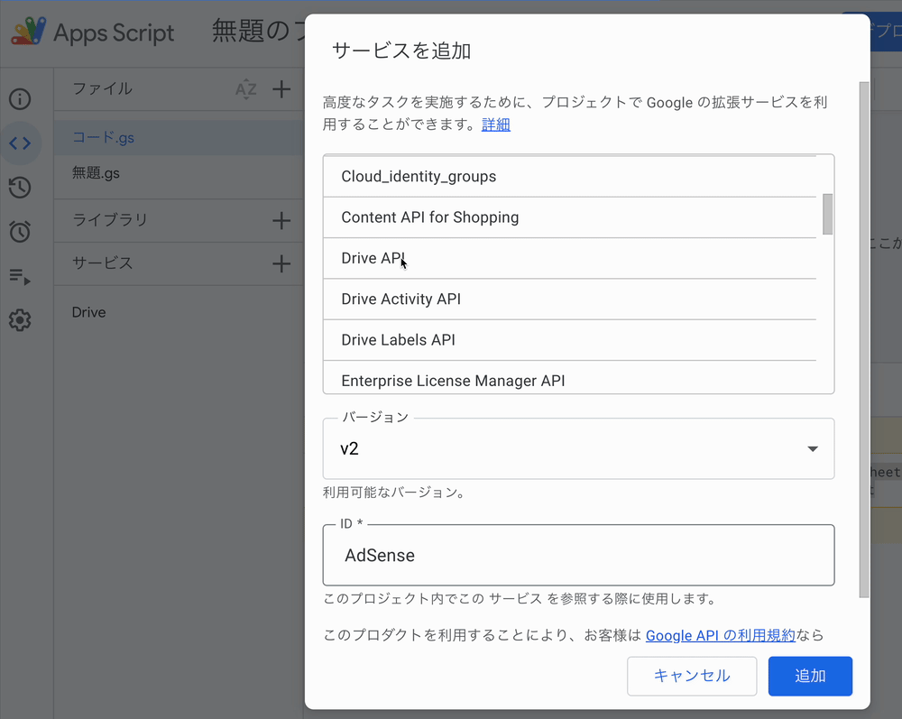Select the Drive service in sidebar
The height and width of the screenshot is (719, 902).
[88, 312]
